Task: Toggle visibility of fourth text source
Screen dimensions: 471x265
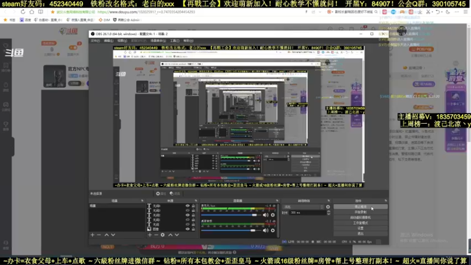Action: tap(188, 220)
